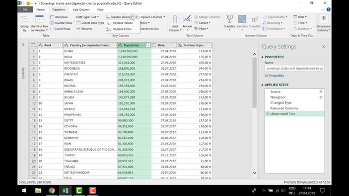The height and width of the screenshot is (196, 349).
Task: Collapse the PROPERTIES section
Action: (262, 57)
